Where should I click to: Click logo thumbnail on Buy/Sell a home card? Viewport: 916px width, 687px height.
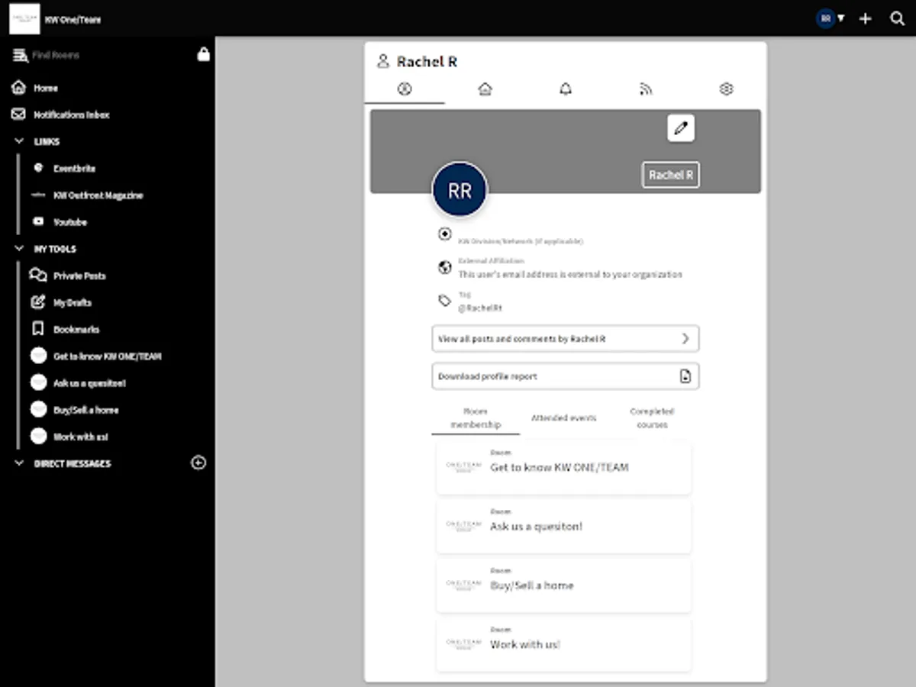(x=464, y=585)
